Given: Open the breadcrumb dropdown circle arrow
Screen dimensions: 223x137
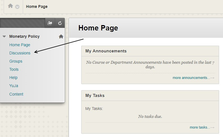Looking at the screenshot, I should (x=17, y=7).
